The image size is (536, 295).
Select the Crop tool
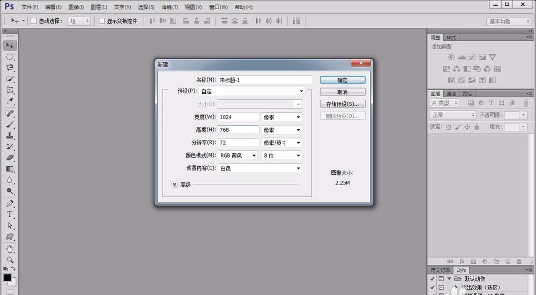point(10,90)
